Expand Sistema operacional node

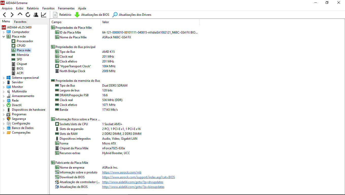4,78
